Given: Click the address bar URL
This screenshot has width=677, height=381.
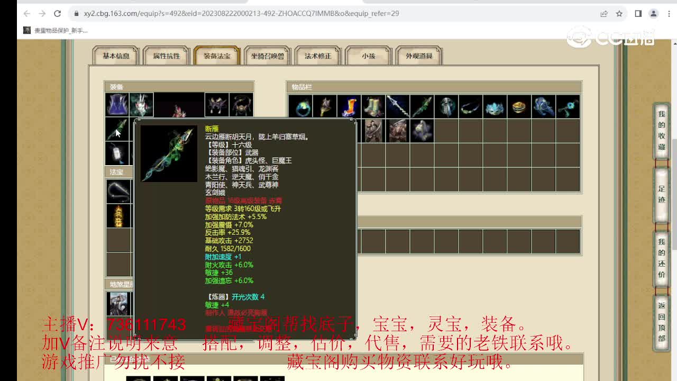Looking at the screenshot, I should click(241, 14).
